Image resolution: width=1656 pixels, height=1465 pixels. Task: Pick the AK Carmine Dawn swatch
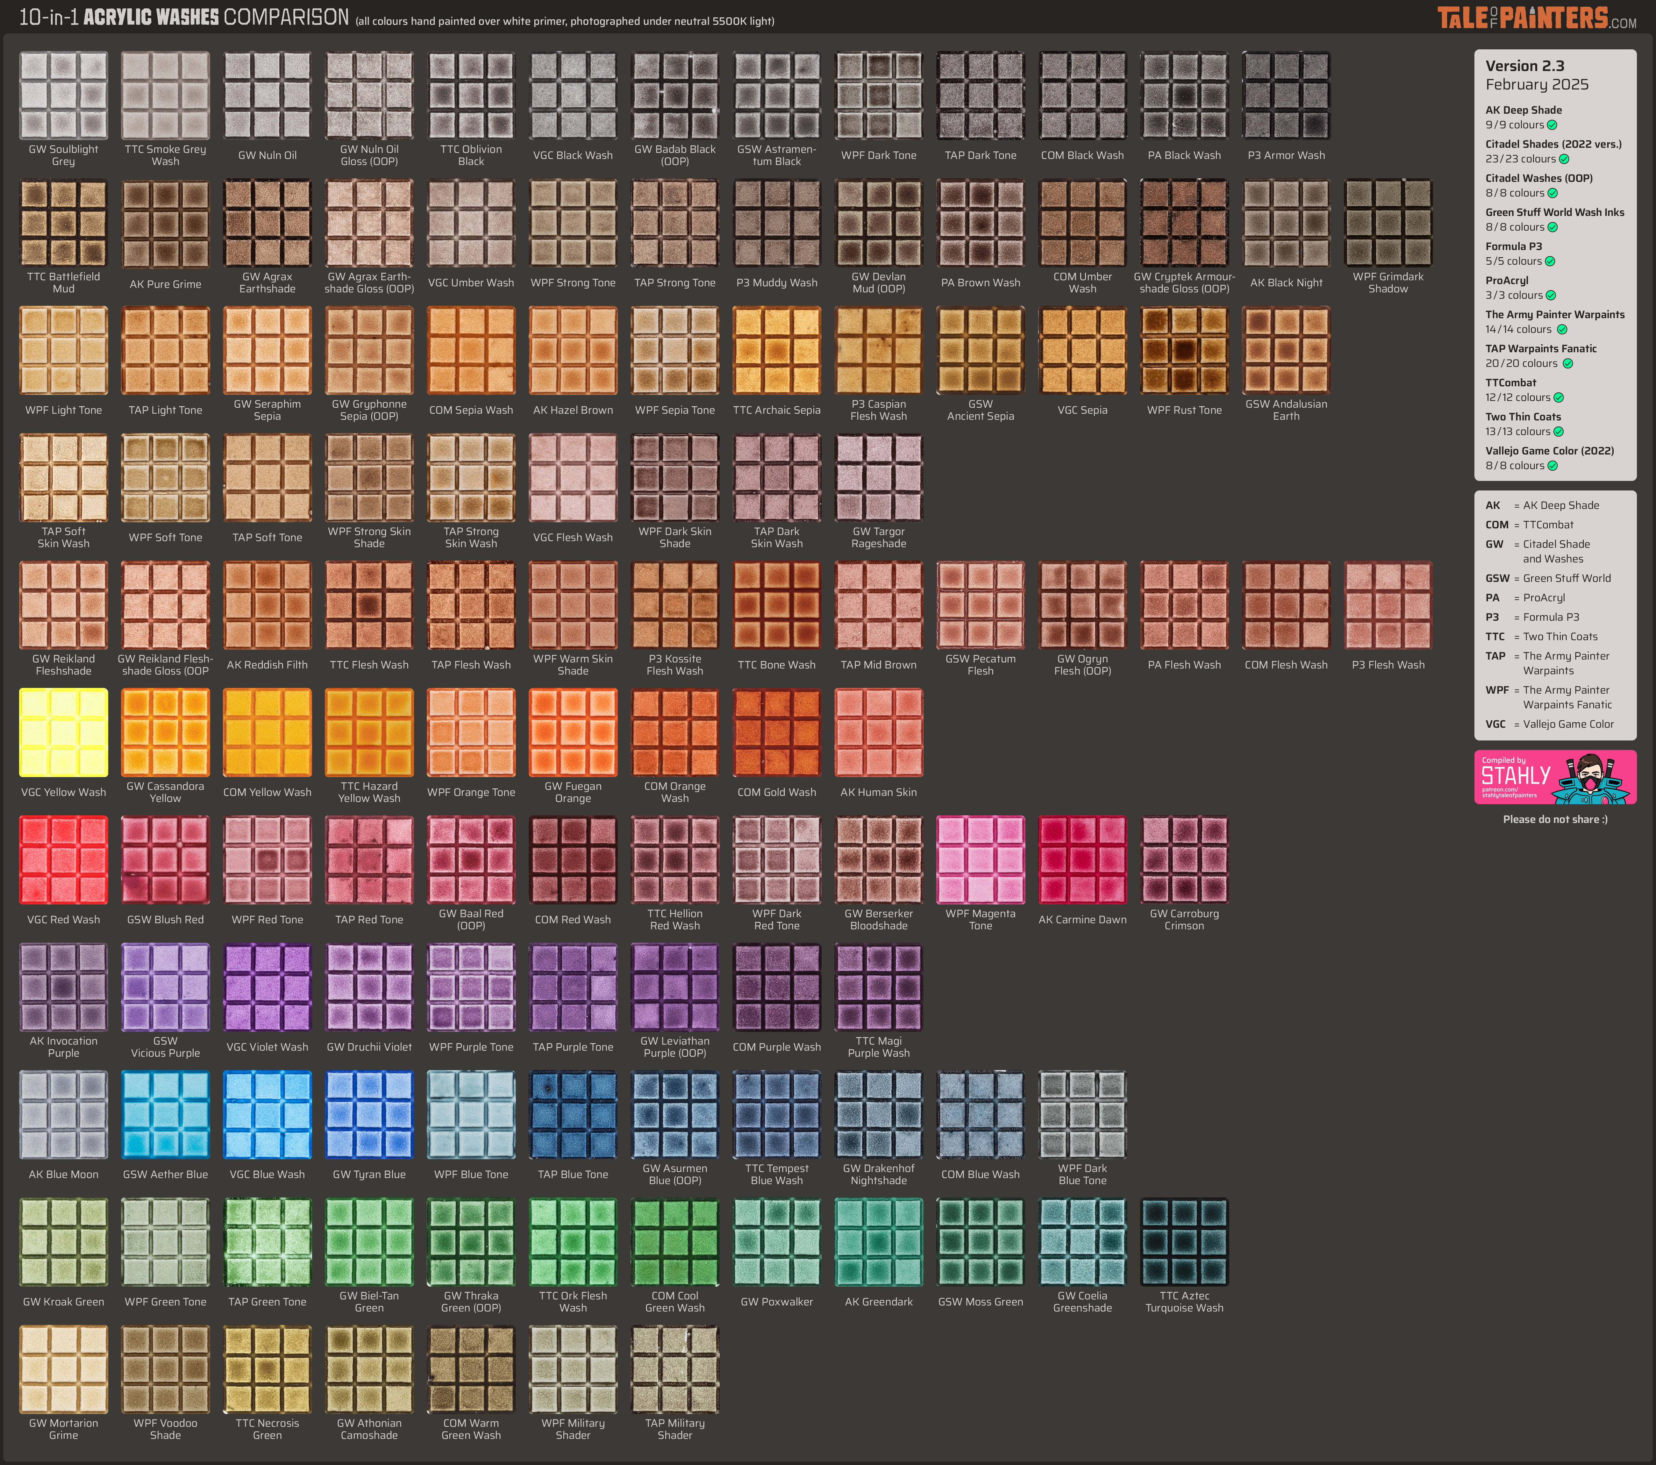1082,860
